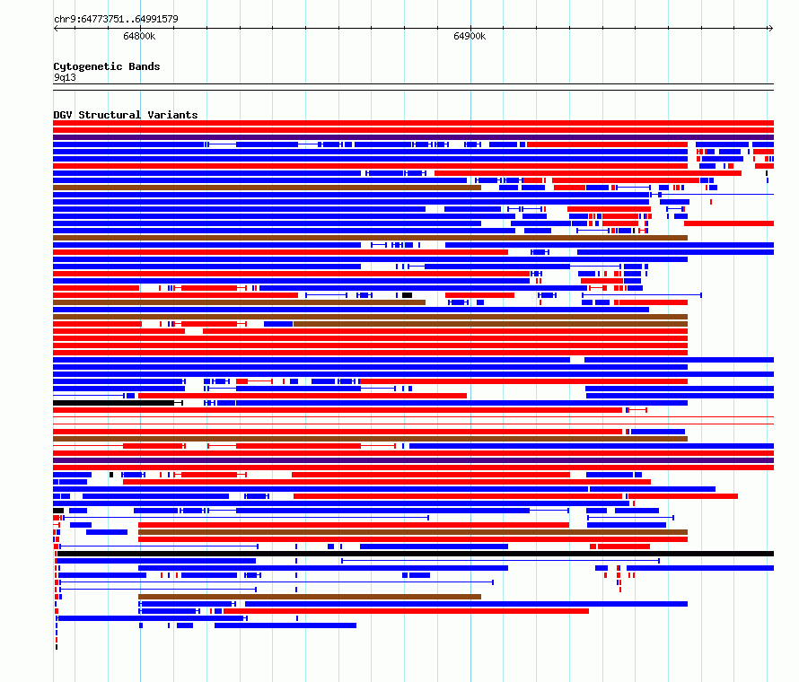Select the Cytogenetic Bands track title
The image size is (799, 682).
pyautogui.click(x=107, y=66)
